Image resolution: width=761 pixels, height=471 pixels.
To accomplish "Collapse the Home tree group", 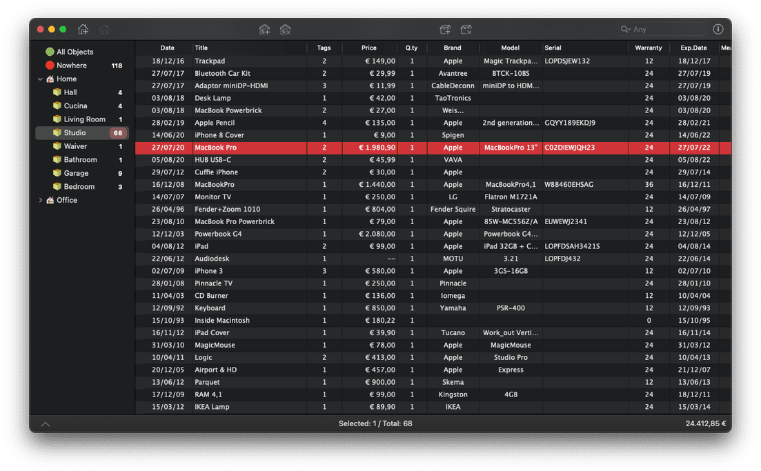I will 41,79.
